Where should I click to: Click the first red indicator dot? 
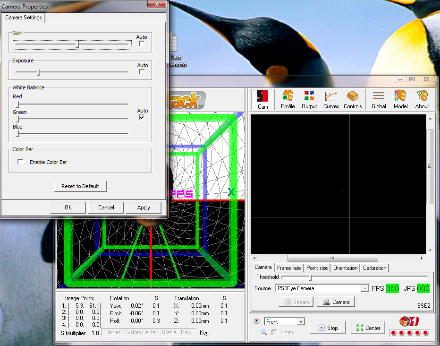tap(393, 333)
